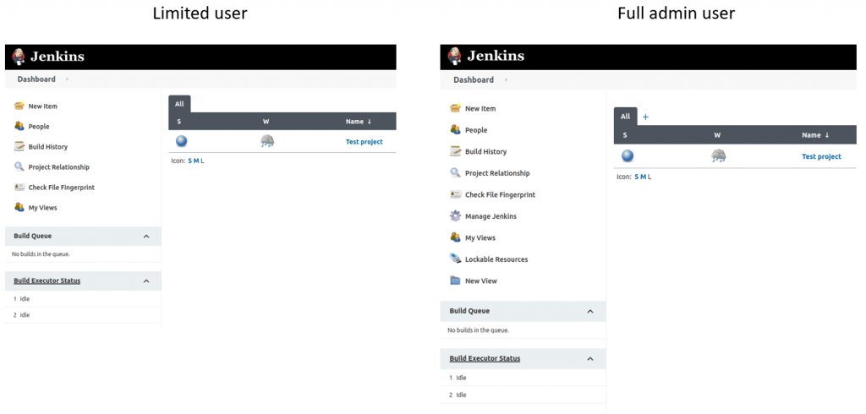Image resolution: width=866 pixels, height=414 pixels.
Task: Collapse Build Queue panel in Limited user dashboard
Action: tap(146, 237)
